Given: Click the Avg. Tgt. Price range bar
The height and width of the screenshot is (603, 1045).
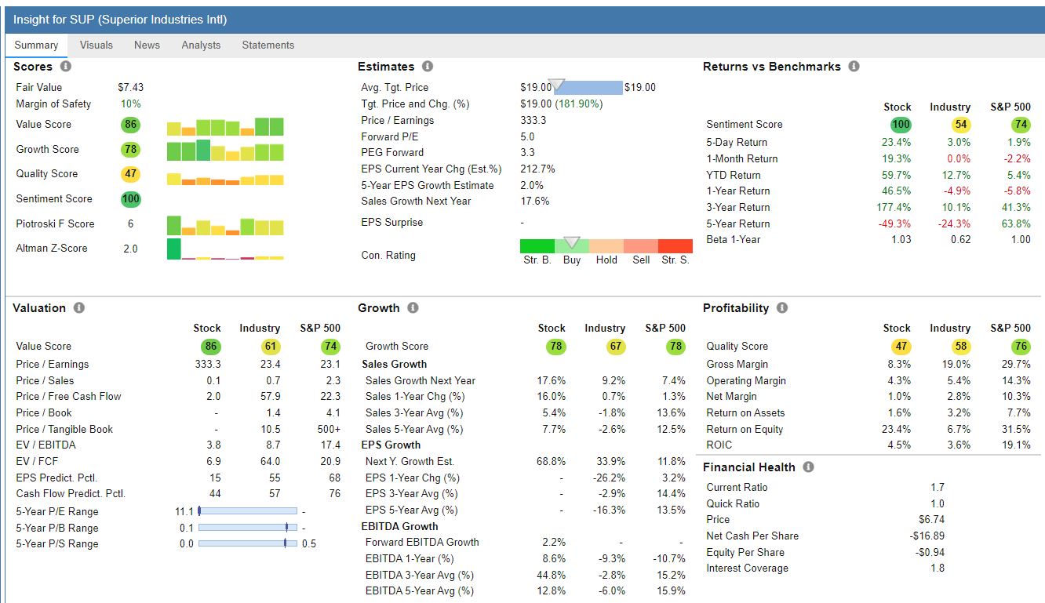Looking at the screenshot, I should (588, 88).
